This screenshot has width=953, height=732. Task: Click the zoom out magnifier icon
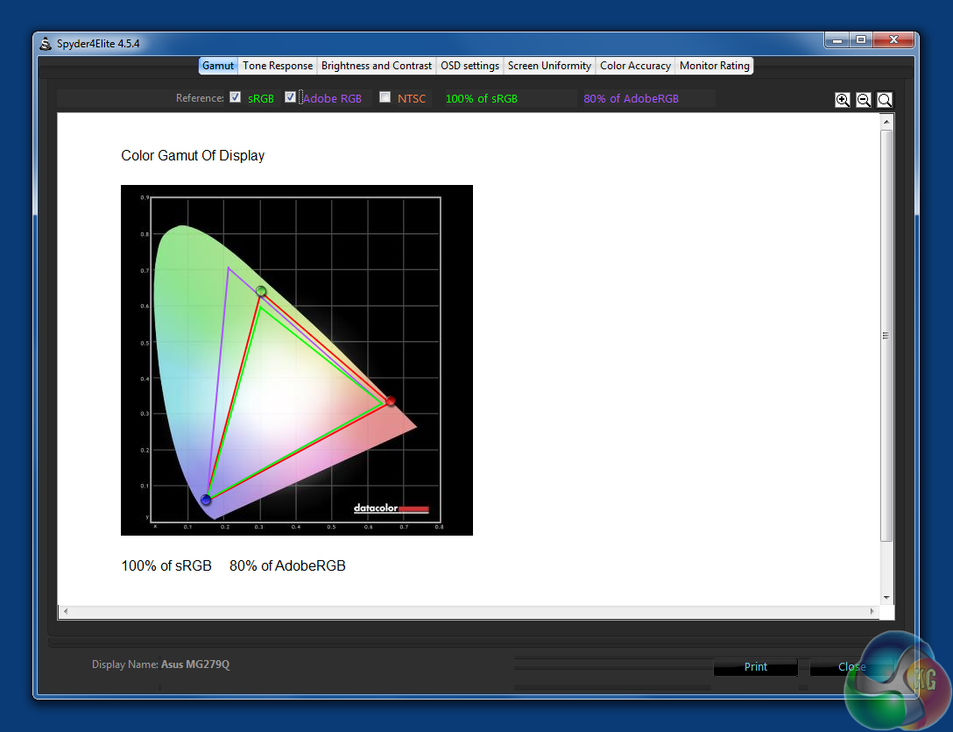[864, 100]
